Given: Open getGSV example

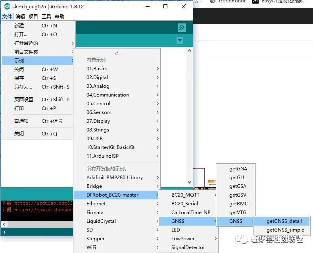Looking at the screenshot, I should 236,195.
